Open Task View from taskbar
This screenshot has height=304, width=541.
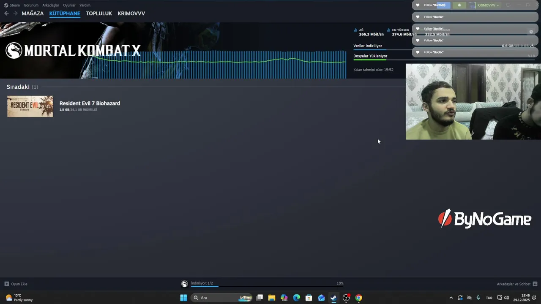click(260, 298)
